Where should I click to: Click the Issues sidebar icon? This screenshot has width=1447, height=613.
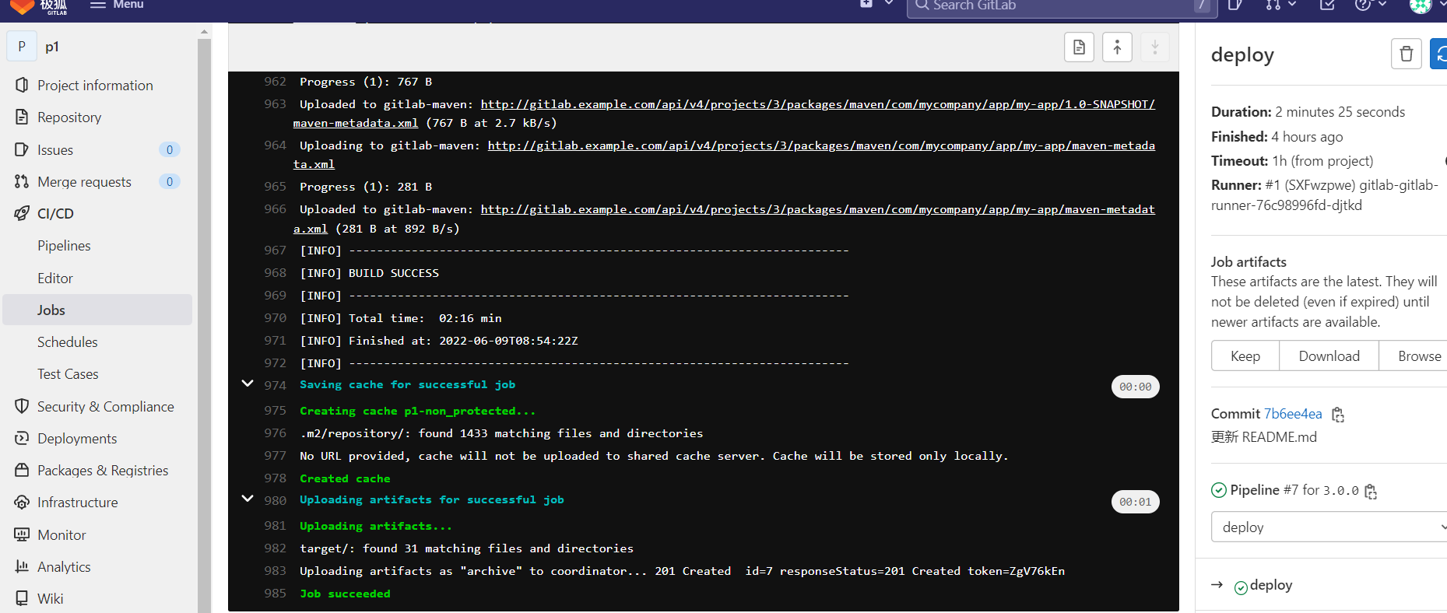click(x=22, y=149)
